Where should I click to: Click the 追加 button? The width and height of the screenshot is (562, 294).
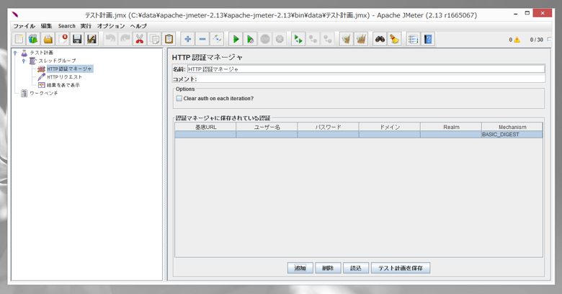pos(300,268)
